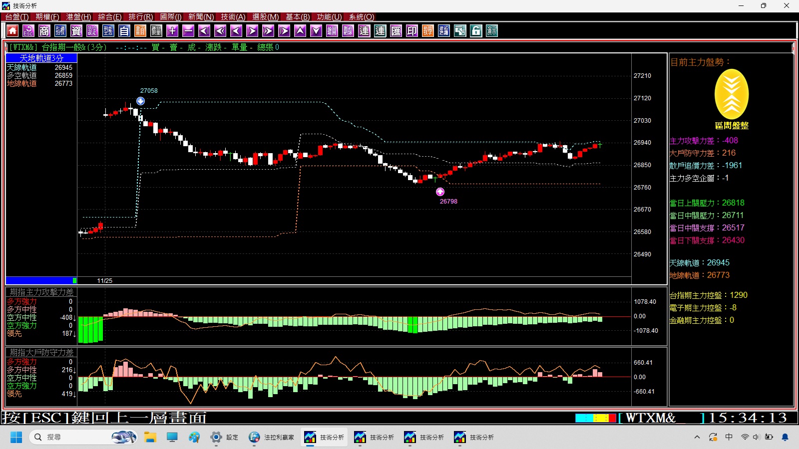Image resolution: width=799 pixels, height=449 pixels.
Task: Open the 期權(F) menu
Action: (47, 17)
